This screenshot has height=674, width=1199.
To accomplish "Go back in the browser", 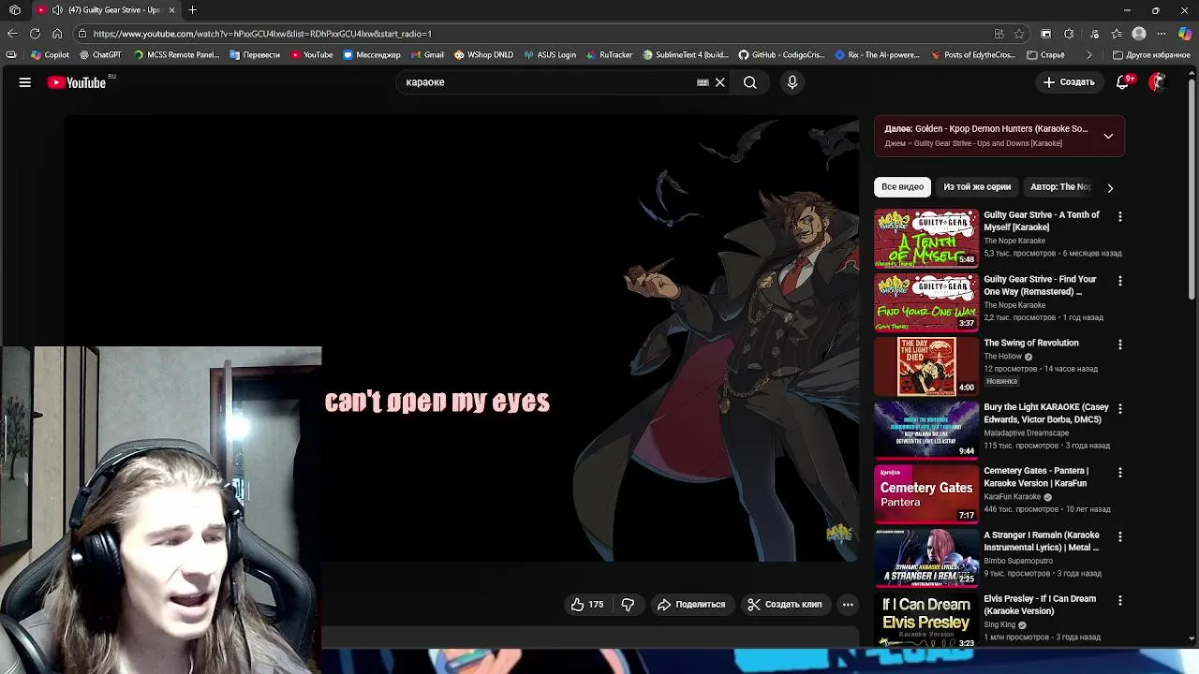I will coord(11,34).
